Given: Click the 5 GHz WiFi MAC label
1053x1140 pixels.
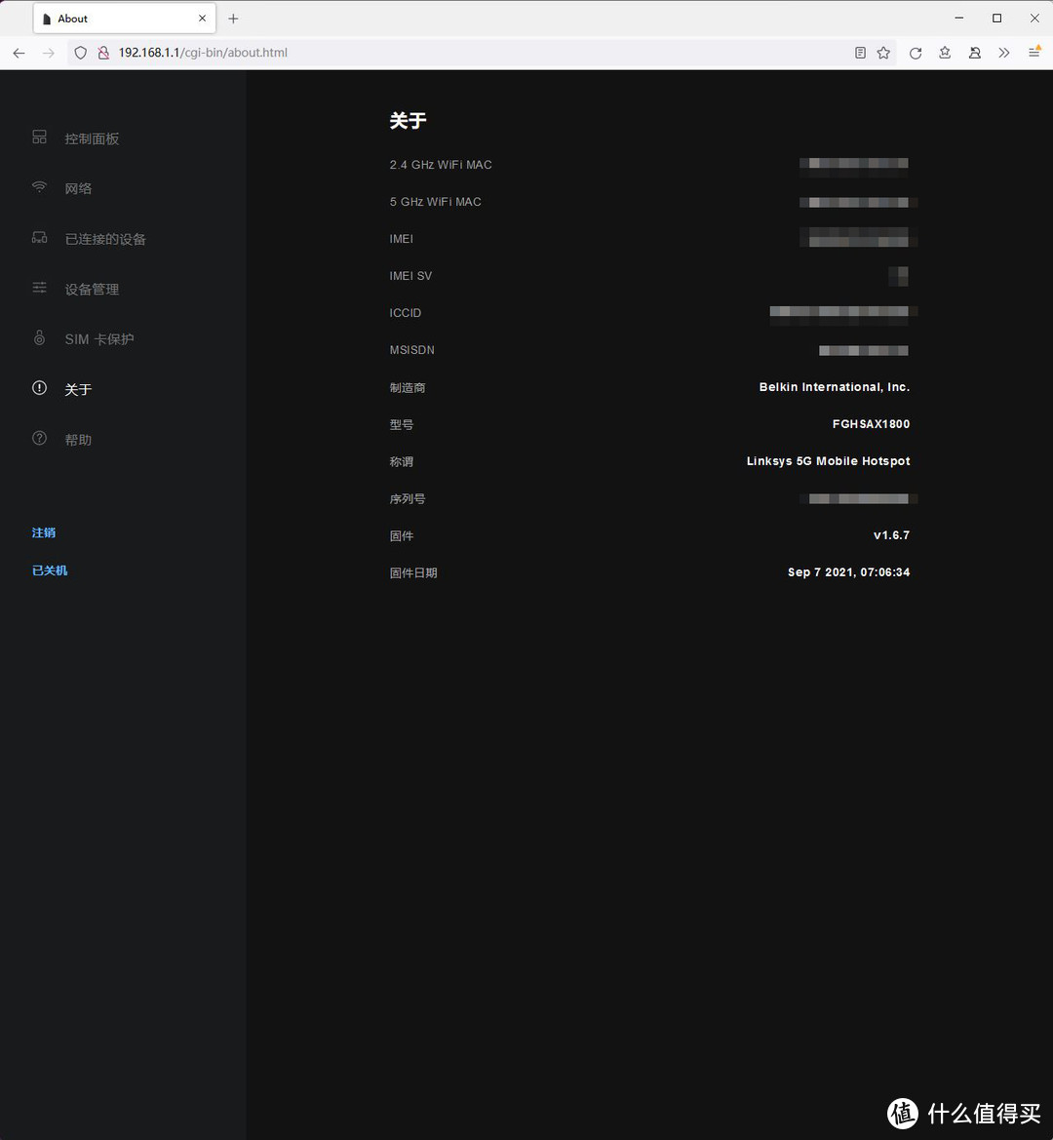Looking at the screenshot, I should pyautogui.click(x=435, y=202).
